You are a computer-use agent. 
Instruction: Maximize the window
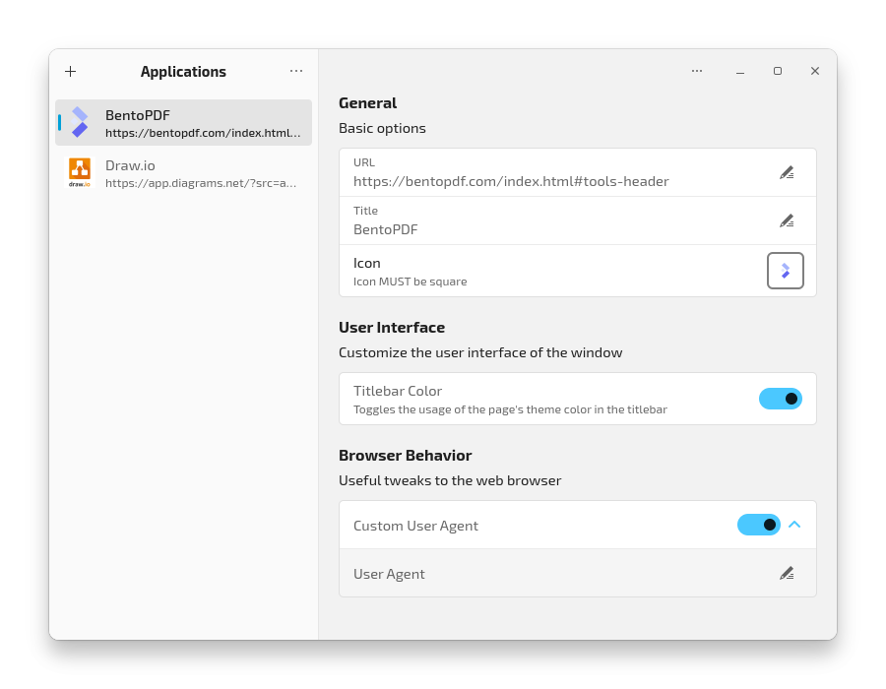click(777, 71)
